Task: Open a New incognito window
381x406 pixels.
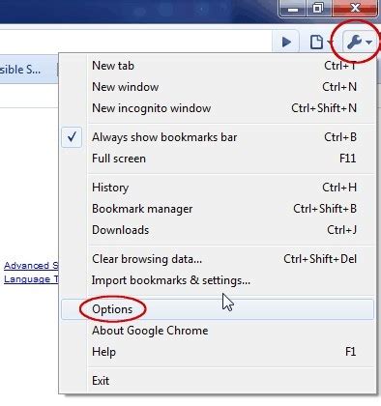Action: click(x=218, y=108)
